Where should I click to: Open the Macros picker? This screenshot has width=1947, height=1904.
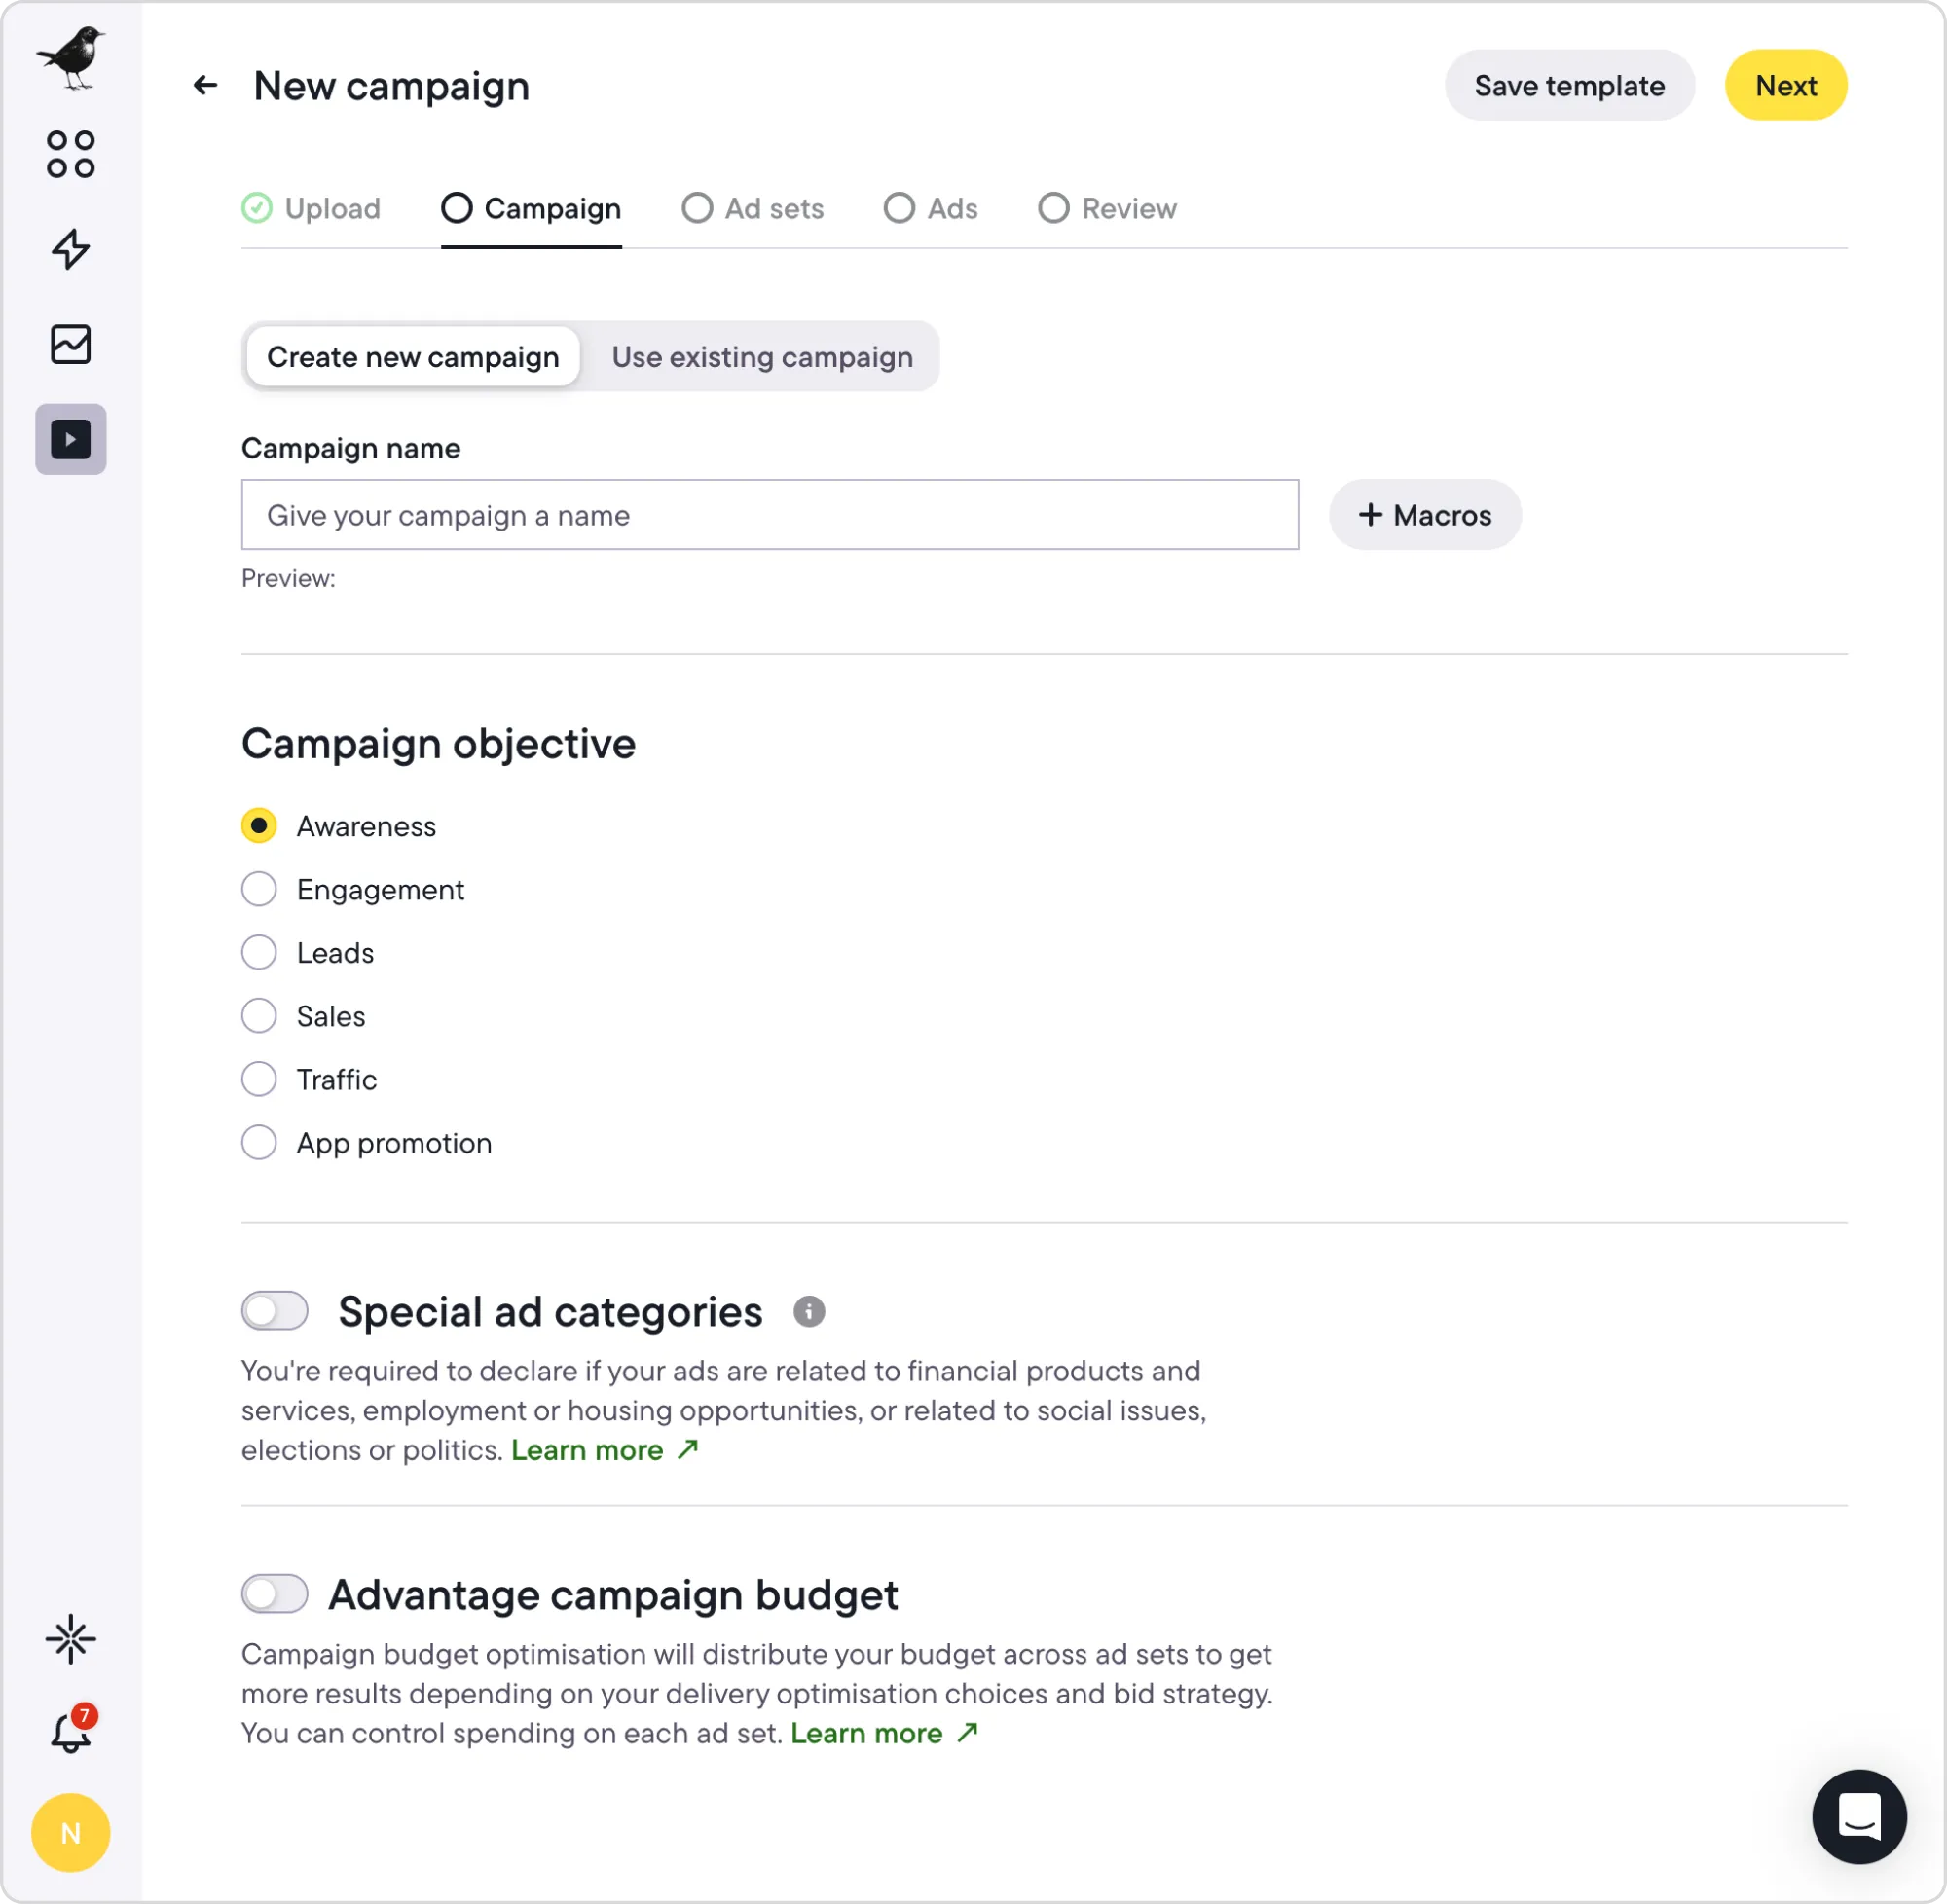click(x=1424, y=515)
